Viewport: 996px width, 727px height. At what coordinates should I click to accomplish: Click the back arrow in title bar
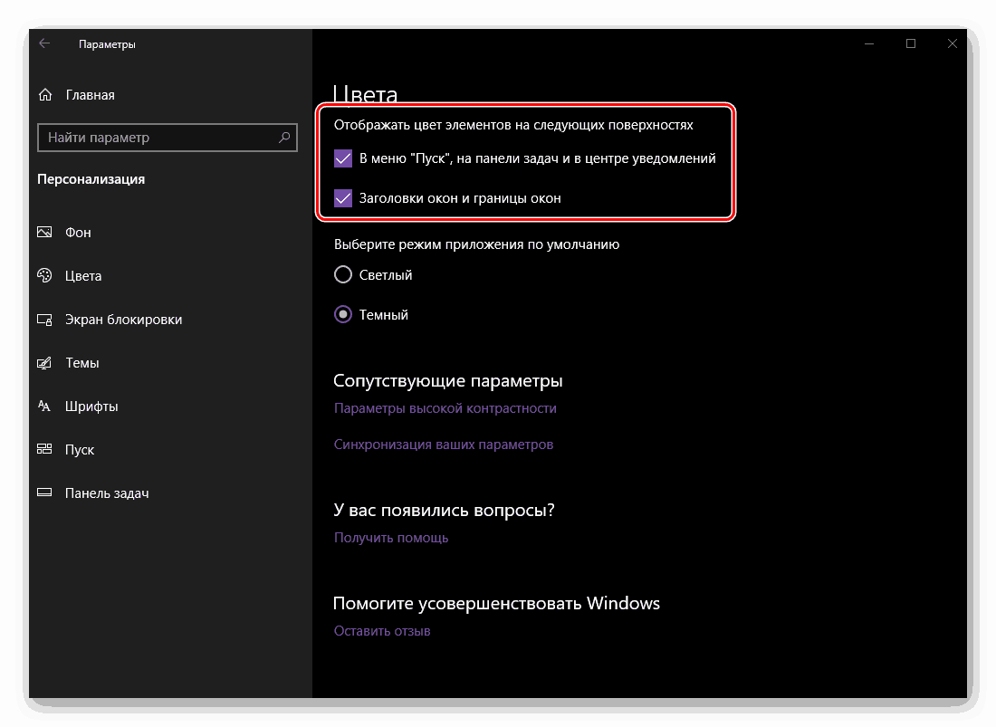[44, 43]
